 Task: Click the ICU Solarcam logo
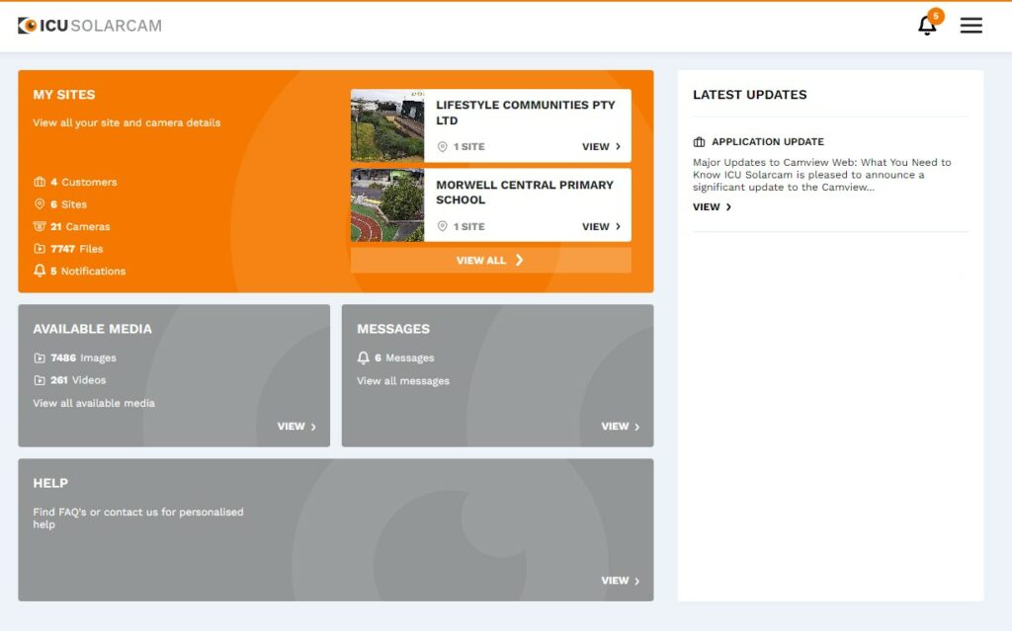tap(90, 25)
